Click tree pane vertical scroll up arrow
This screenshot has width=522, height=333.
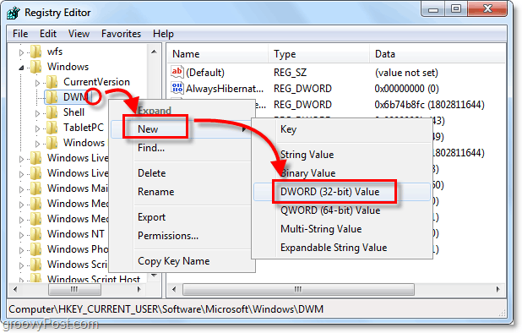point(154,52)
